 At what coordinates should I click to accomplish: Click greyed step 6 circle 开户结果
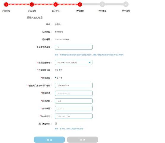(x=126, y=4)
